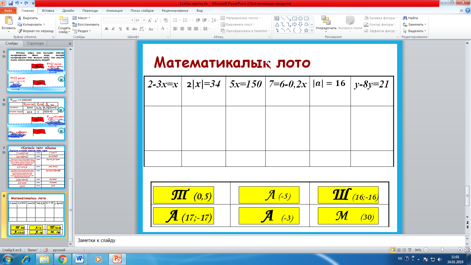The width and height of the screenshot is (471, 265).
Task: Click the zoom slider handle
Action: pyautogui.click(x=442, y=250)
